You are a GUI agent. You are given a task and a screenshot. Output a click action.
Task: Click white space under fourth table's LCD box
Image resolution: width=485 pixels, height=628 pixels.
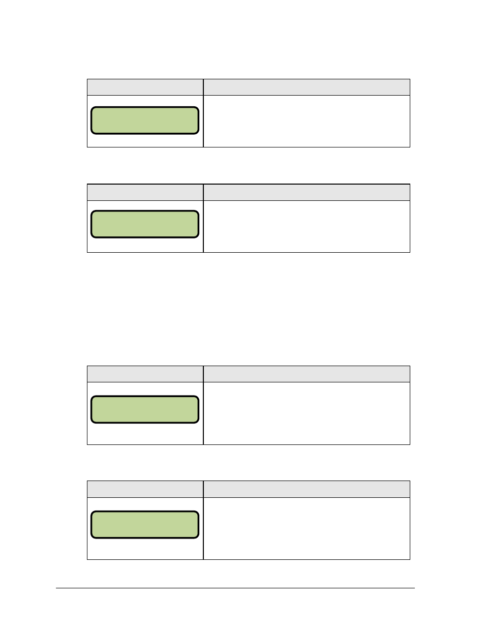click(x=145, y=549)
